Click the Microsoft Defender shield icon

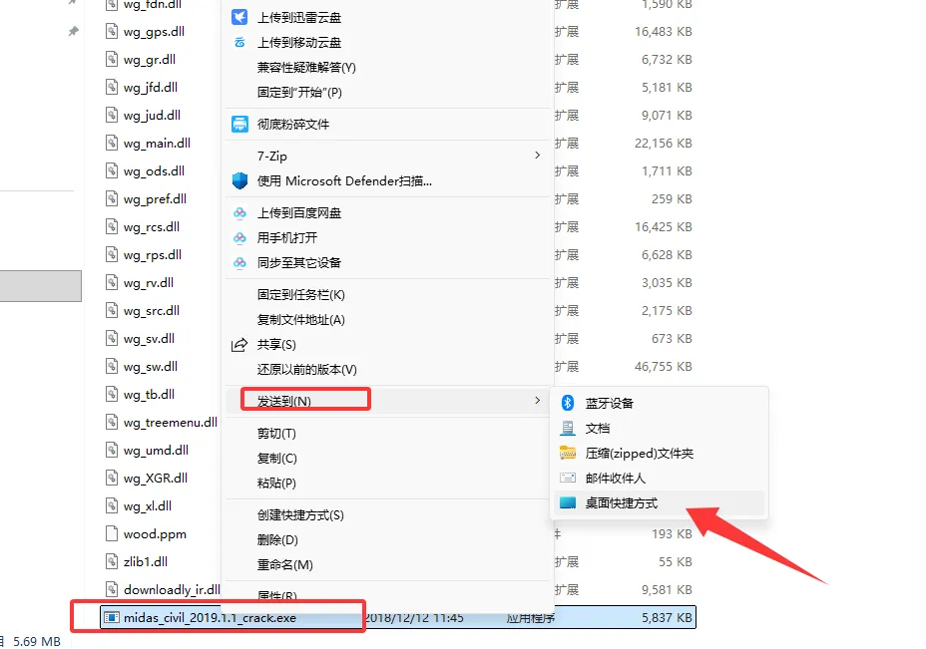pos(239,181)
